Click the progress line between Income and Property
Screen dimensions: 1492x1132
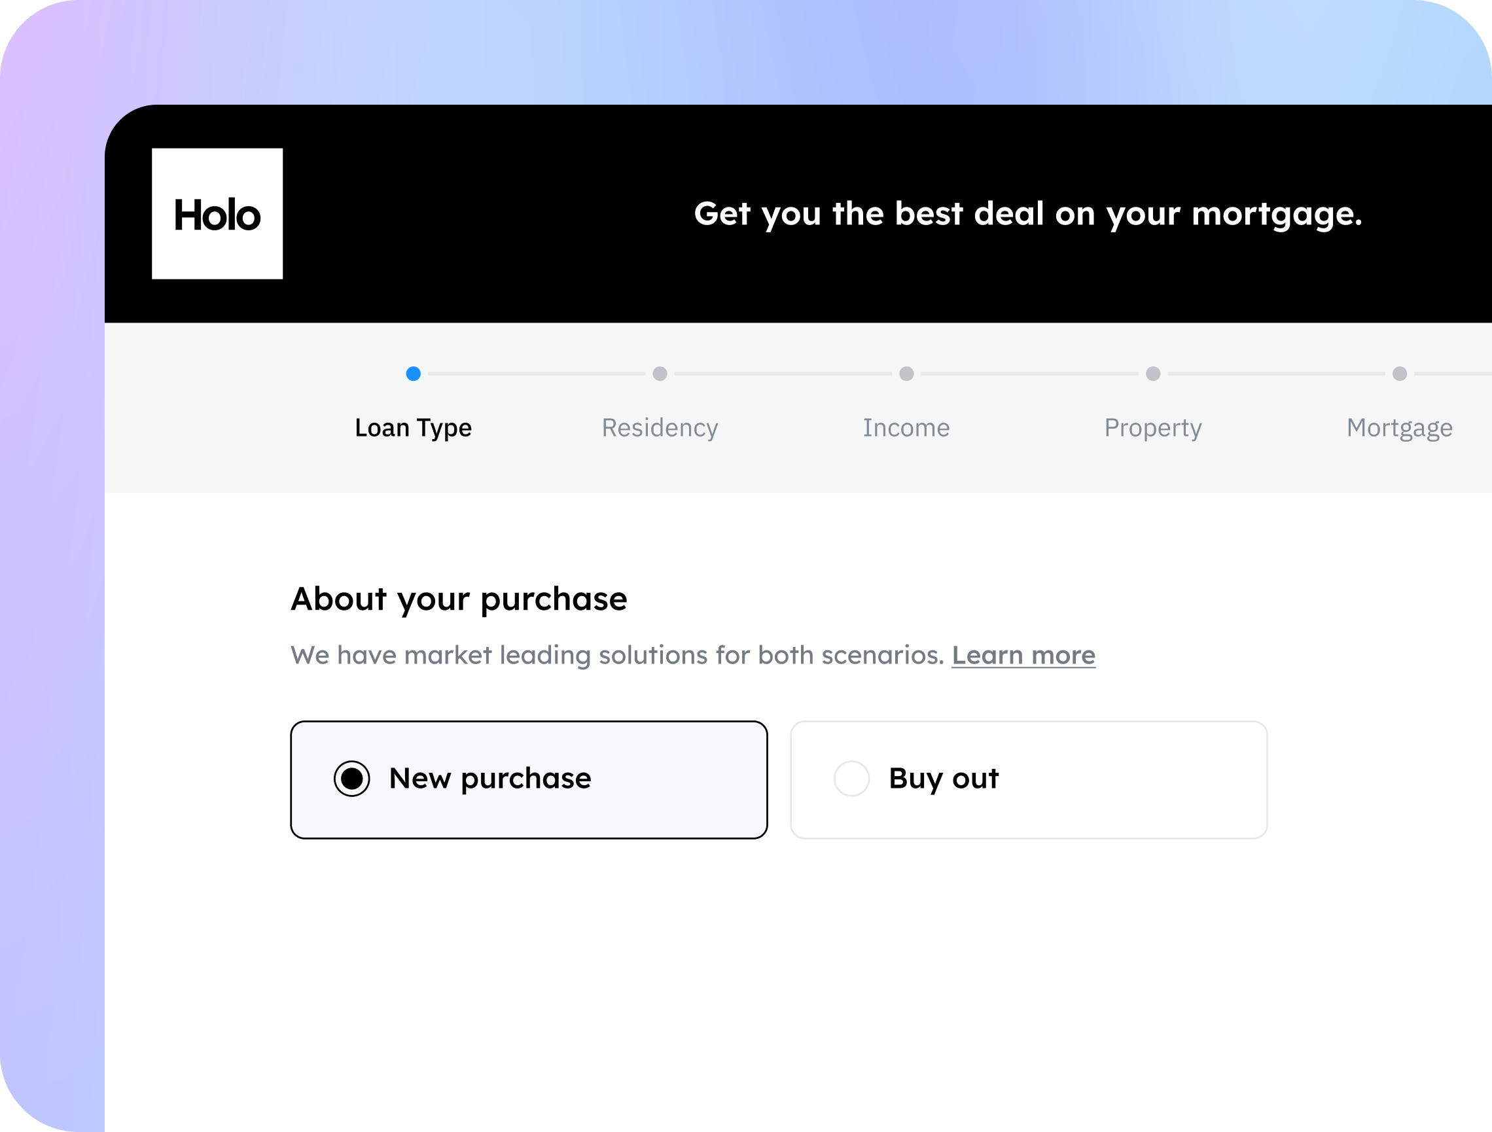coord(1030,374)
